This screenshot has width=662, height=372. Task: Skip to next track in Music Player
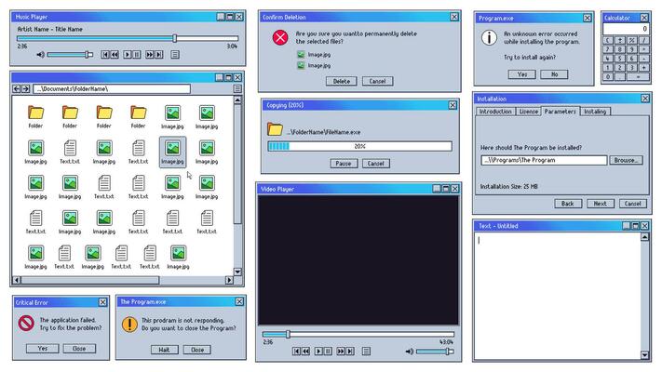point(158,55)
